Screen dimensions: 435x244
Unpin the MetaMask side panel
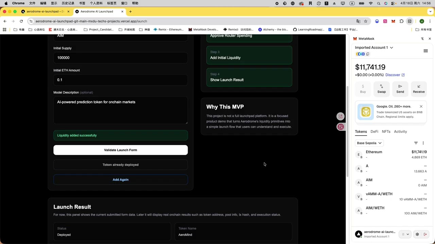[422, 39]
